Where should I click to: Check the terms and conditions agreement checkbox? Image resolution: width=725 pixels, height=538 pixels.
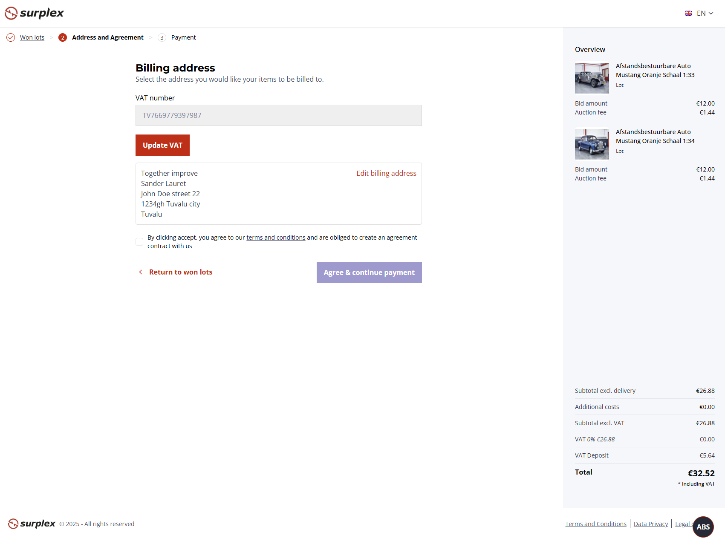coord(139,241)
